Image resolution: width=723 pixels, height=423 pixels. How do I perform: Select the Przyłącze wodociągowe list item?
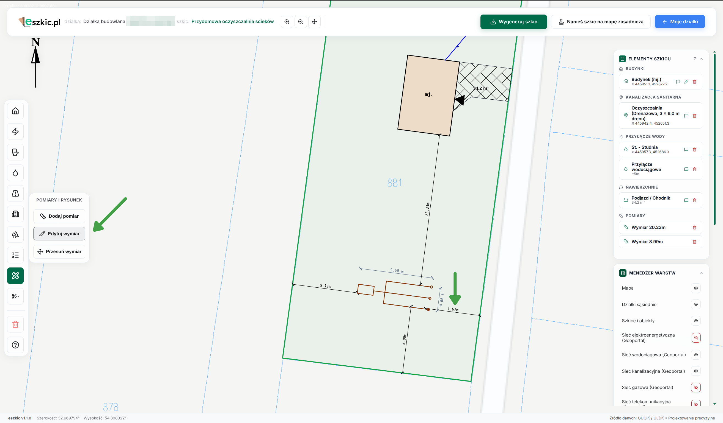[x=660, y=169]
